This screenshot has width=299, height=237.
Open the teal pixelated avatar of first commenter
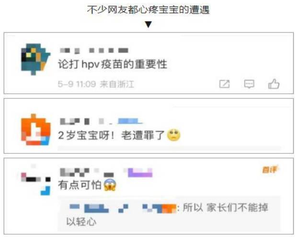(35, 59)
